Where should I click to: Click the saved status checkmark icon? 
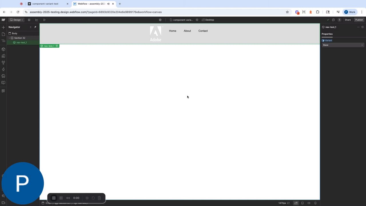pos(328,20)
